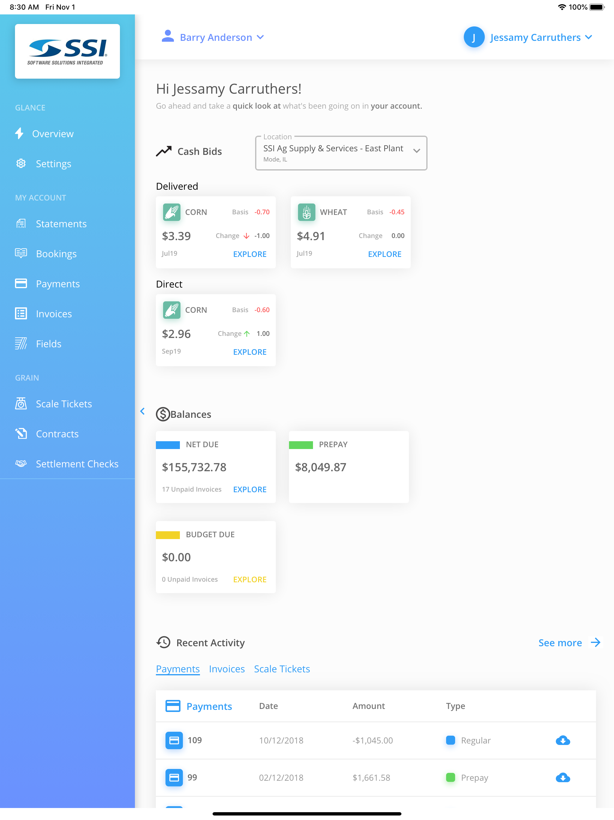Click the Jessamy Carruthers J avatar
This screenshot has height=820, width=614.
click(474, 37)
